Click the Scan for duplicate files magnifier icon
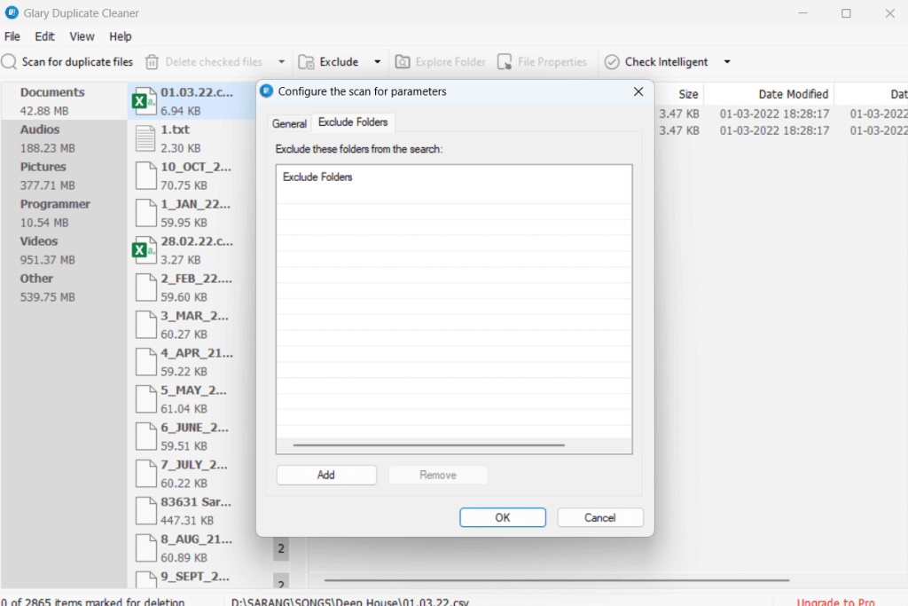908x606 pixels. 9,62
